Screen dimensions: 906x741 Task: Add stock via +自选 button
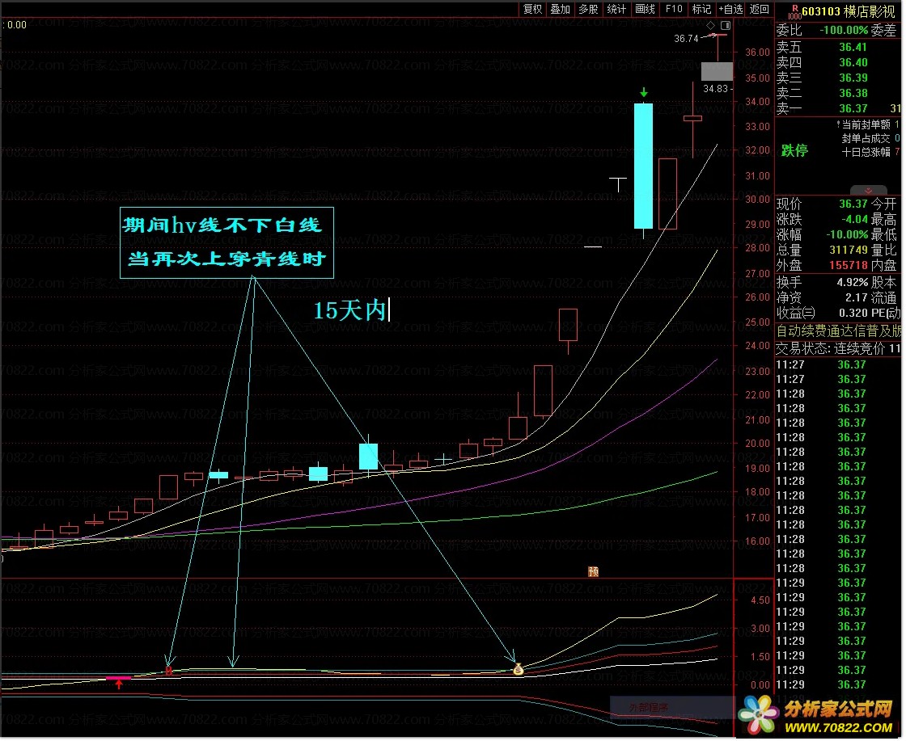[x=730, y=9]
